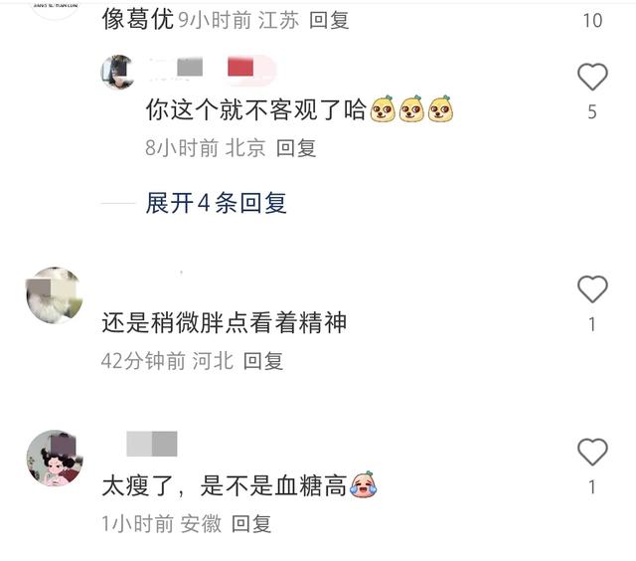Reply to the 像葛优 comment

pyautogui.click(x=329, y=20)
